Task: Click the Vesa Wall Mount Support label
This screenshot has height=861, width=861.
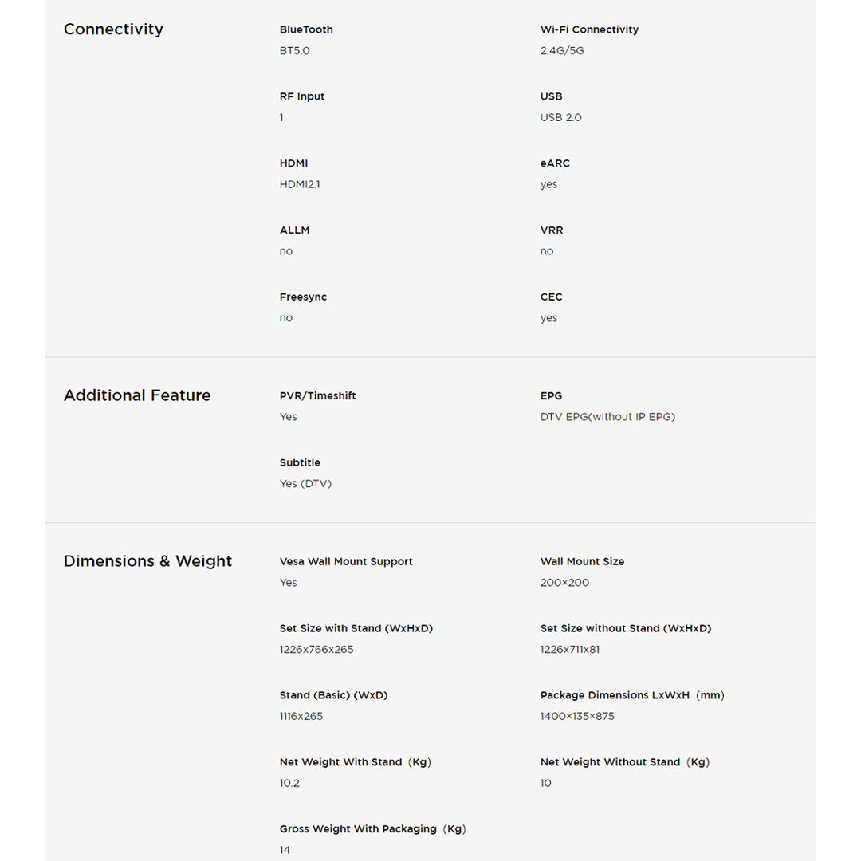Action: [346, 561]
